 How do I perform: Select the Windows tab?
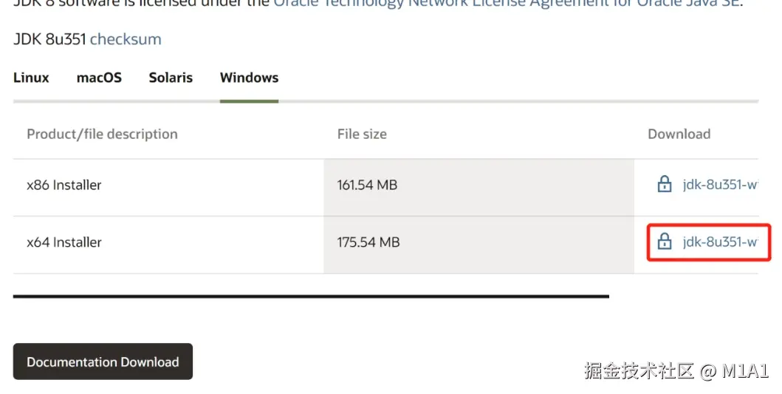(249, 78)
